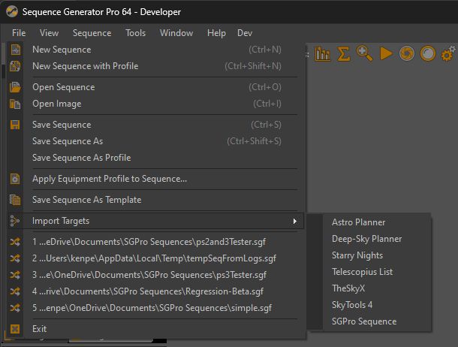Open recent file simple.sgf
The image size is (458, 347).
tap(155, 308)
